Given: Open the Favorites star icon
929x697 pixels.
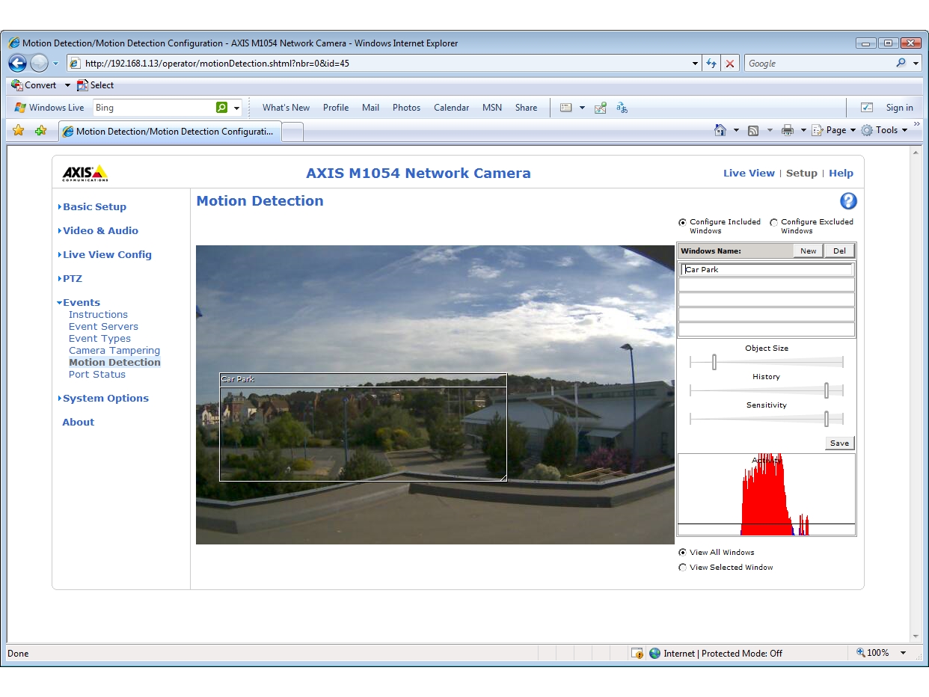Looking at the screenshot, I should [19, 131].
